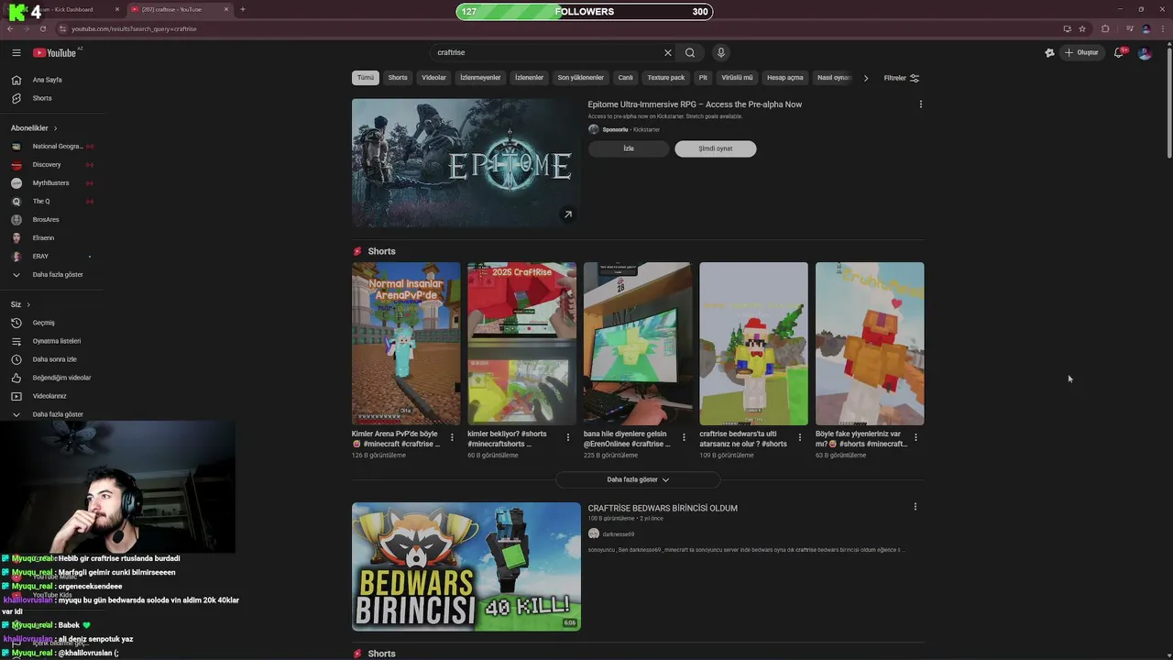The image size is (1173, 660).
Task: Open 'Normal insanlar ArenaPvP'de' short thumbnail
Action: point(406,344)
